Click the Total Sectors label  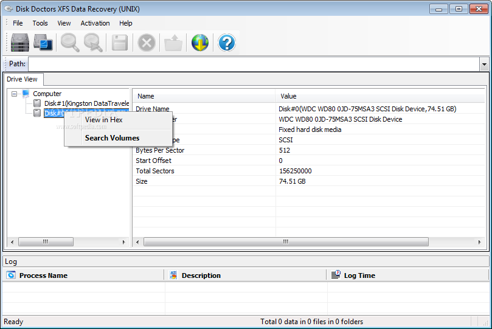tap(155, 171)
